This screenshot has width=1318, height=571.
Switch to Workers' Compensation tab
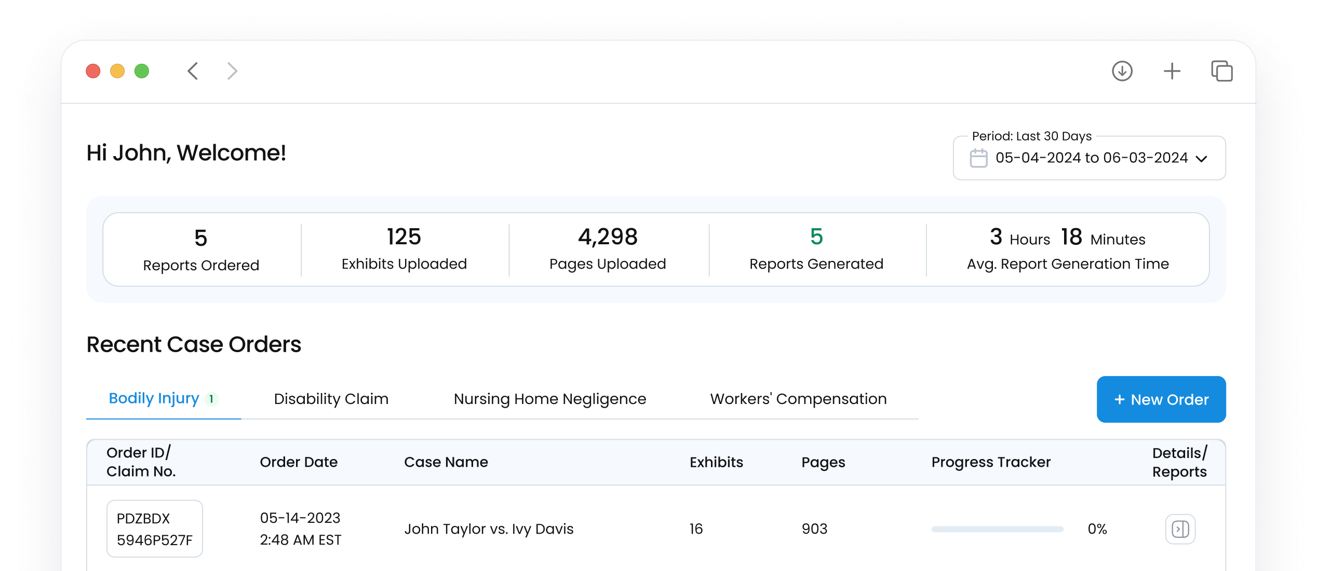pos(798,399)
